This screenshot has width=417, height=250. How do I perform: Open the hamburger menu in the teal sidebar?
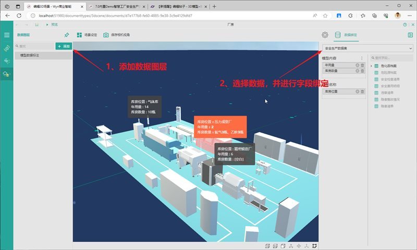pos(7,35)
